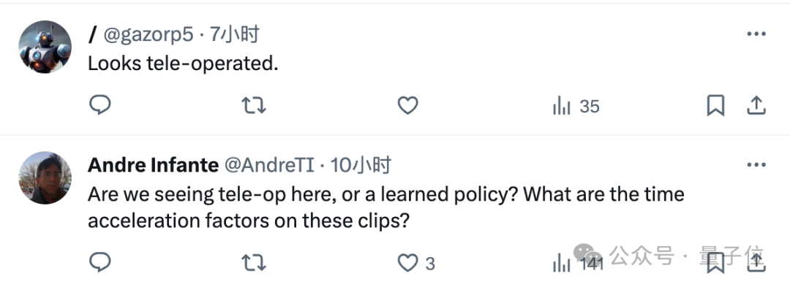Image resolution: width=790 pixels, height=287 pixels.
Task: Like Andre Infante's tweet with 3 likes
Action: [x=416, y=263]
